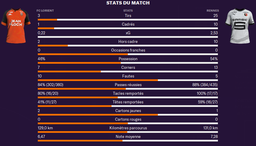Select the Occasions franches label

pos(128,50)
